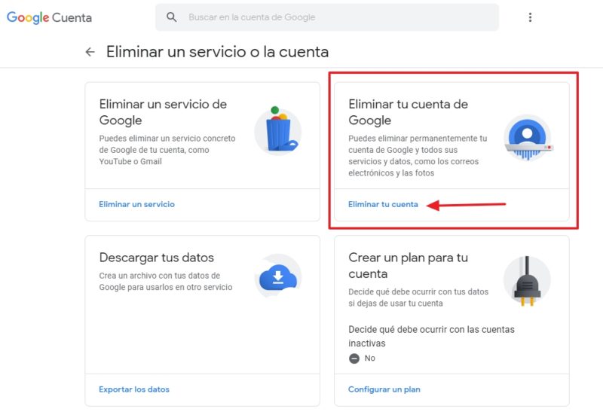Click the text 'Decide qué debe ocurrir con las cuentas inactivas'

tap(431, 336)
